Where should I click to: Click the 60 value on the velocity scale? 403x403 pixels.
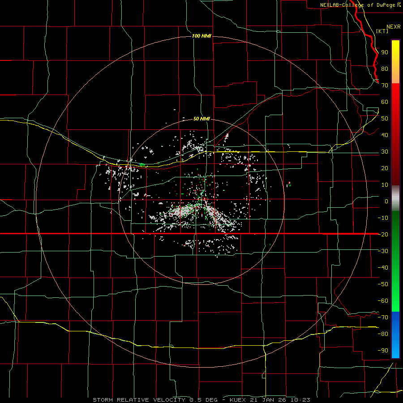385,102
